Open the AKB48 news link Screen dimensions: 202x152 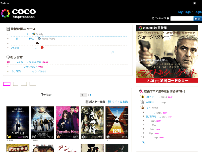[24, 48]
